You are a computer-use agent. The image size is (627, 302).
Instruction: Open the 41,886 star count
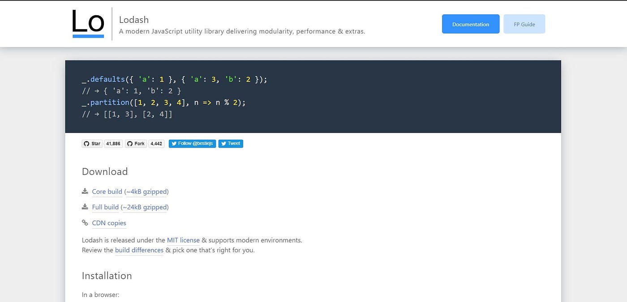pyautogui.click(x=113, y=144)
